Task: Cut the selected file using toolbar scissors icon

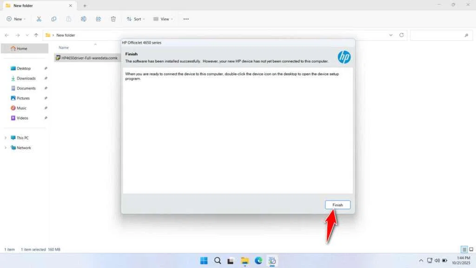Action: click(x=39, y=19)
